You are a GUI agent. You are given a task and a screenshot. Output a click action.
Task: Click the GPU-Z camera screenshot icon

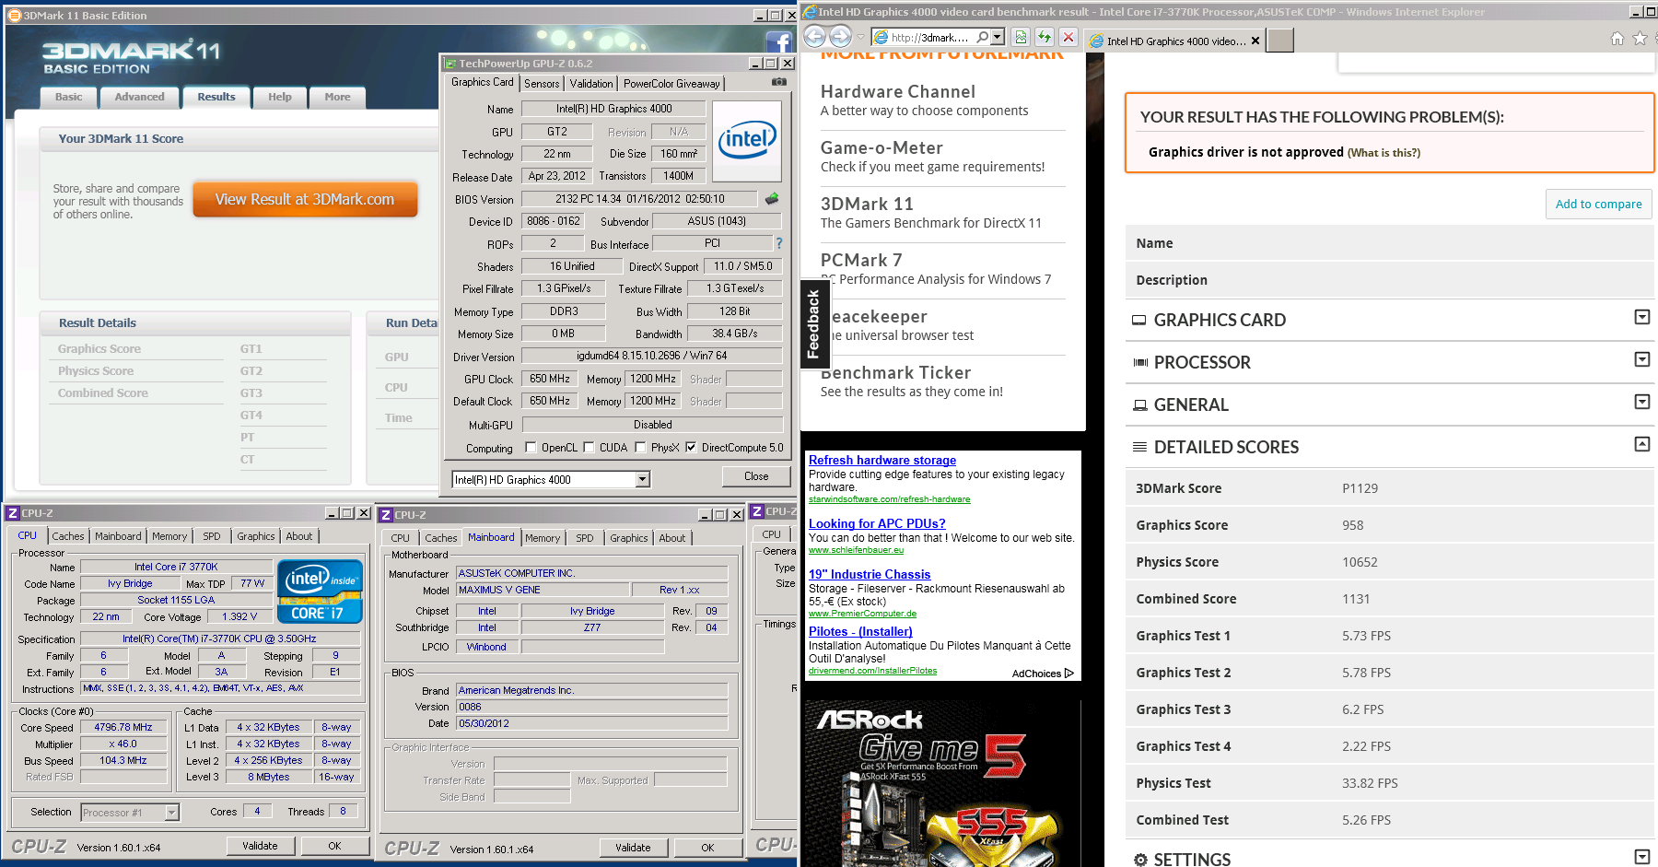tap(779, 82)
